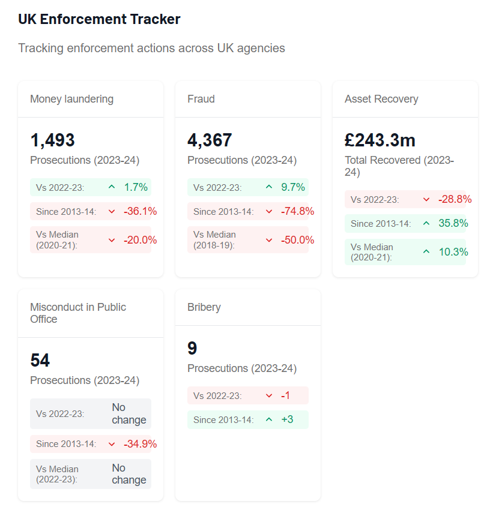Click the upward trend arrow beside 1.7%

pyautogui.click(x=112, y=187)
